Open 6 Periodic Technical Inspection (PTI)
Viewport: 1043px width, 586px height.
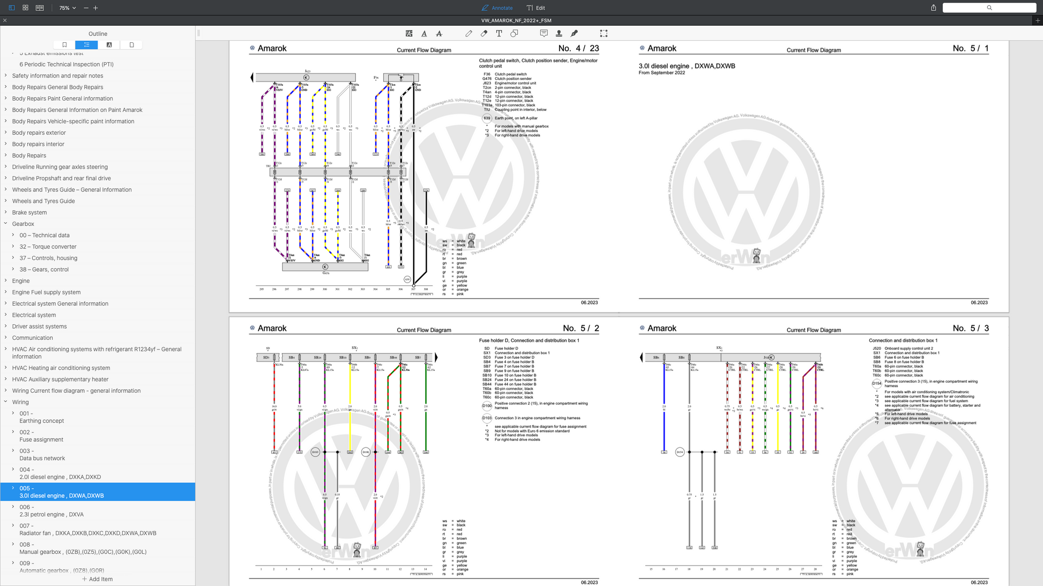[66, 64]
